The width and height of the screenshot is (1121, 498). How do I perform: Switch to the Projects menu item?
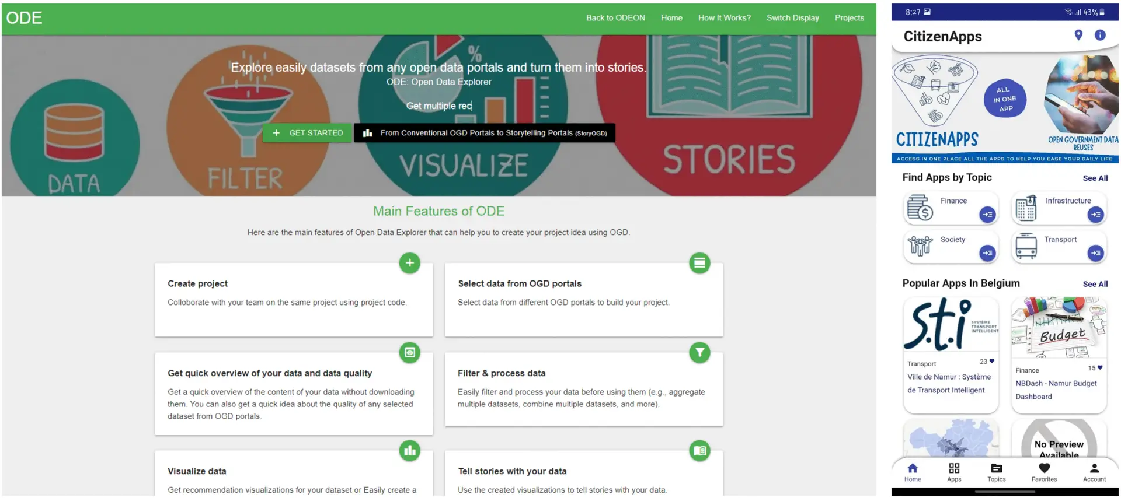point(849,18)
